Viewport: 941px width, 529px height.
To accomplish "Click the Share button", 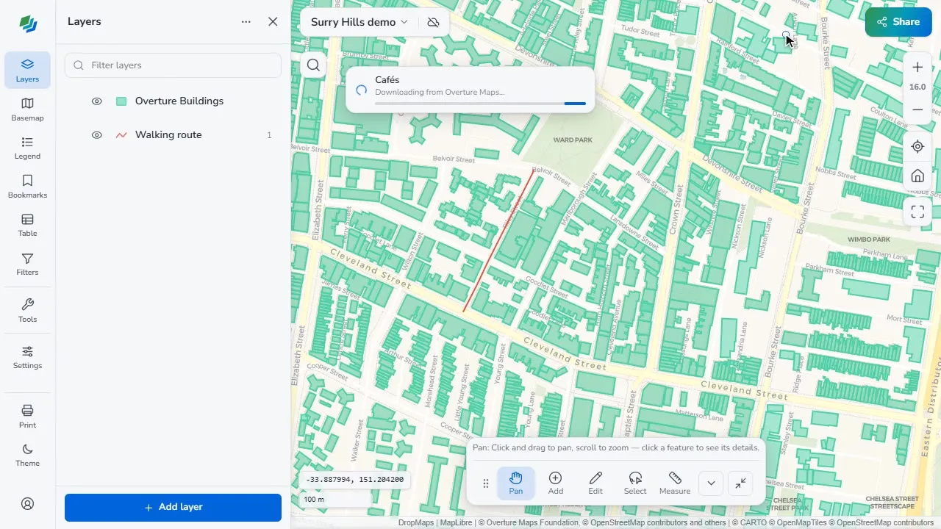I will tap(898, 22).
